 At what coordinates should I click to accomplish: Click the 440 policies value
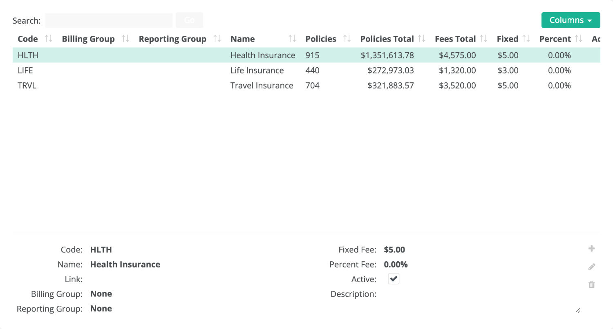click(x=313, y=70)
